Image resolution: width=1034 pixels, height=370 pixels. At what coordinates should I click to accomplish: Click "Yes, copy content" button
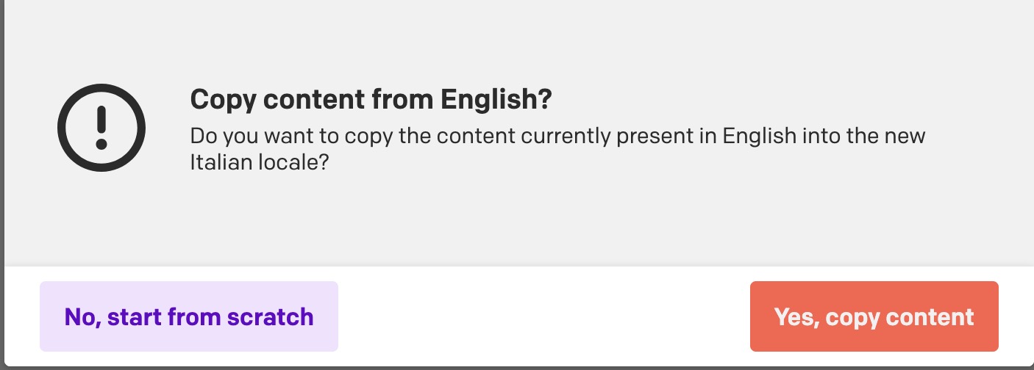tap(874, 316)
